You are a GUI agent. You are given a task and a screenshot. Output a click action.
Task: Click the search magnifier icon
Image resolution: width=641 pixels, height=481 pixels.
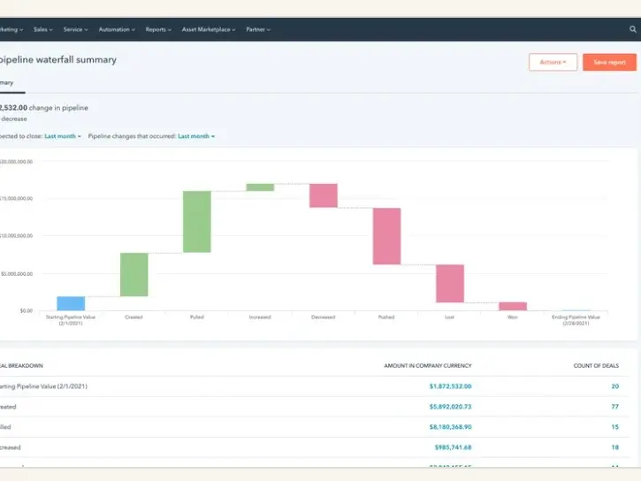[x=632, y=29]
